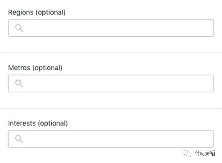Image resolution: width=222 pixels, height=163 pixels.
Task: Focus the Interests search input box
Action: tap(111, 139)
